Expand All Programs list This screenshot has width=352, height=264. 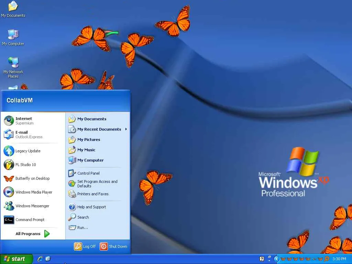(x=33, y=234)
